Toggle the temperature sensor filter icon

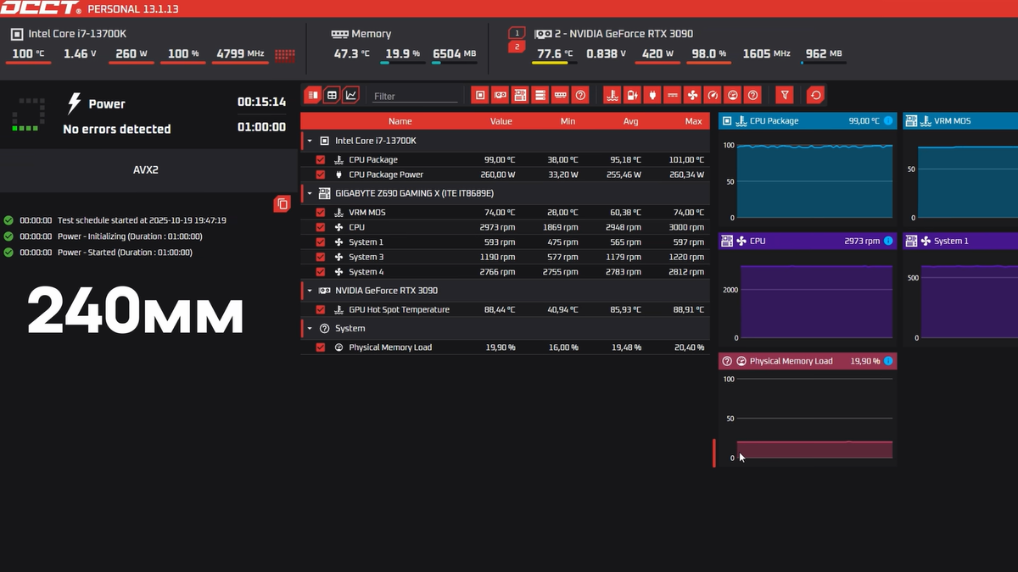pyautogui.click(x=612, y=95)
